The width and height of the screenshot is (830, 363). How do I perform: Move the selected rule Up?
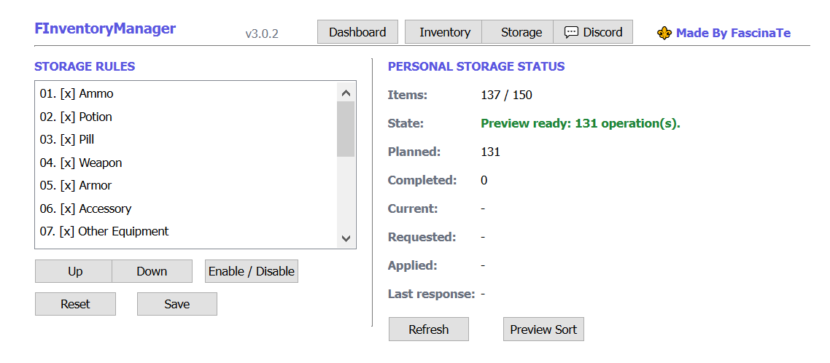coord(74,271)
